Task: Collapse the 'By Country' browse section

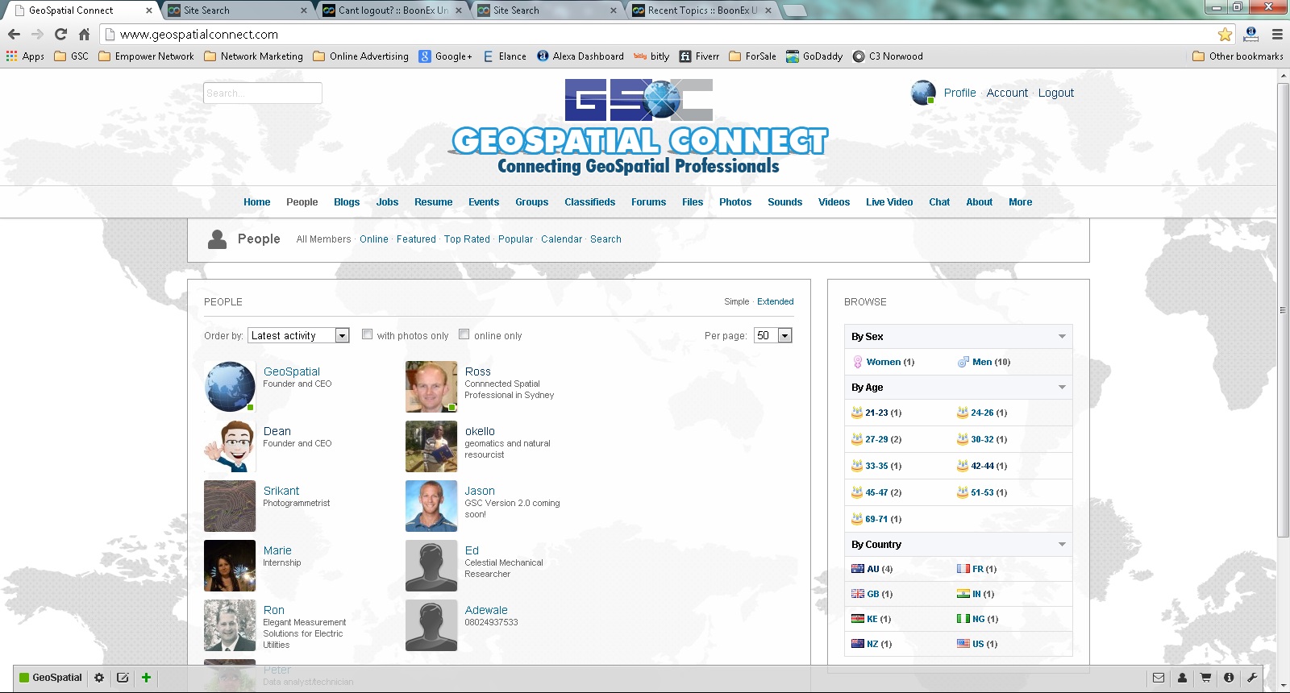Action: 1062,545
